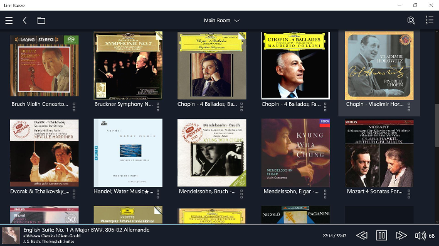The height and width of the screenshot is (246, 439).
Task: Pause the current playback
Action: pyautogui.click(x=381, y=235)
